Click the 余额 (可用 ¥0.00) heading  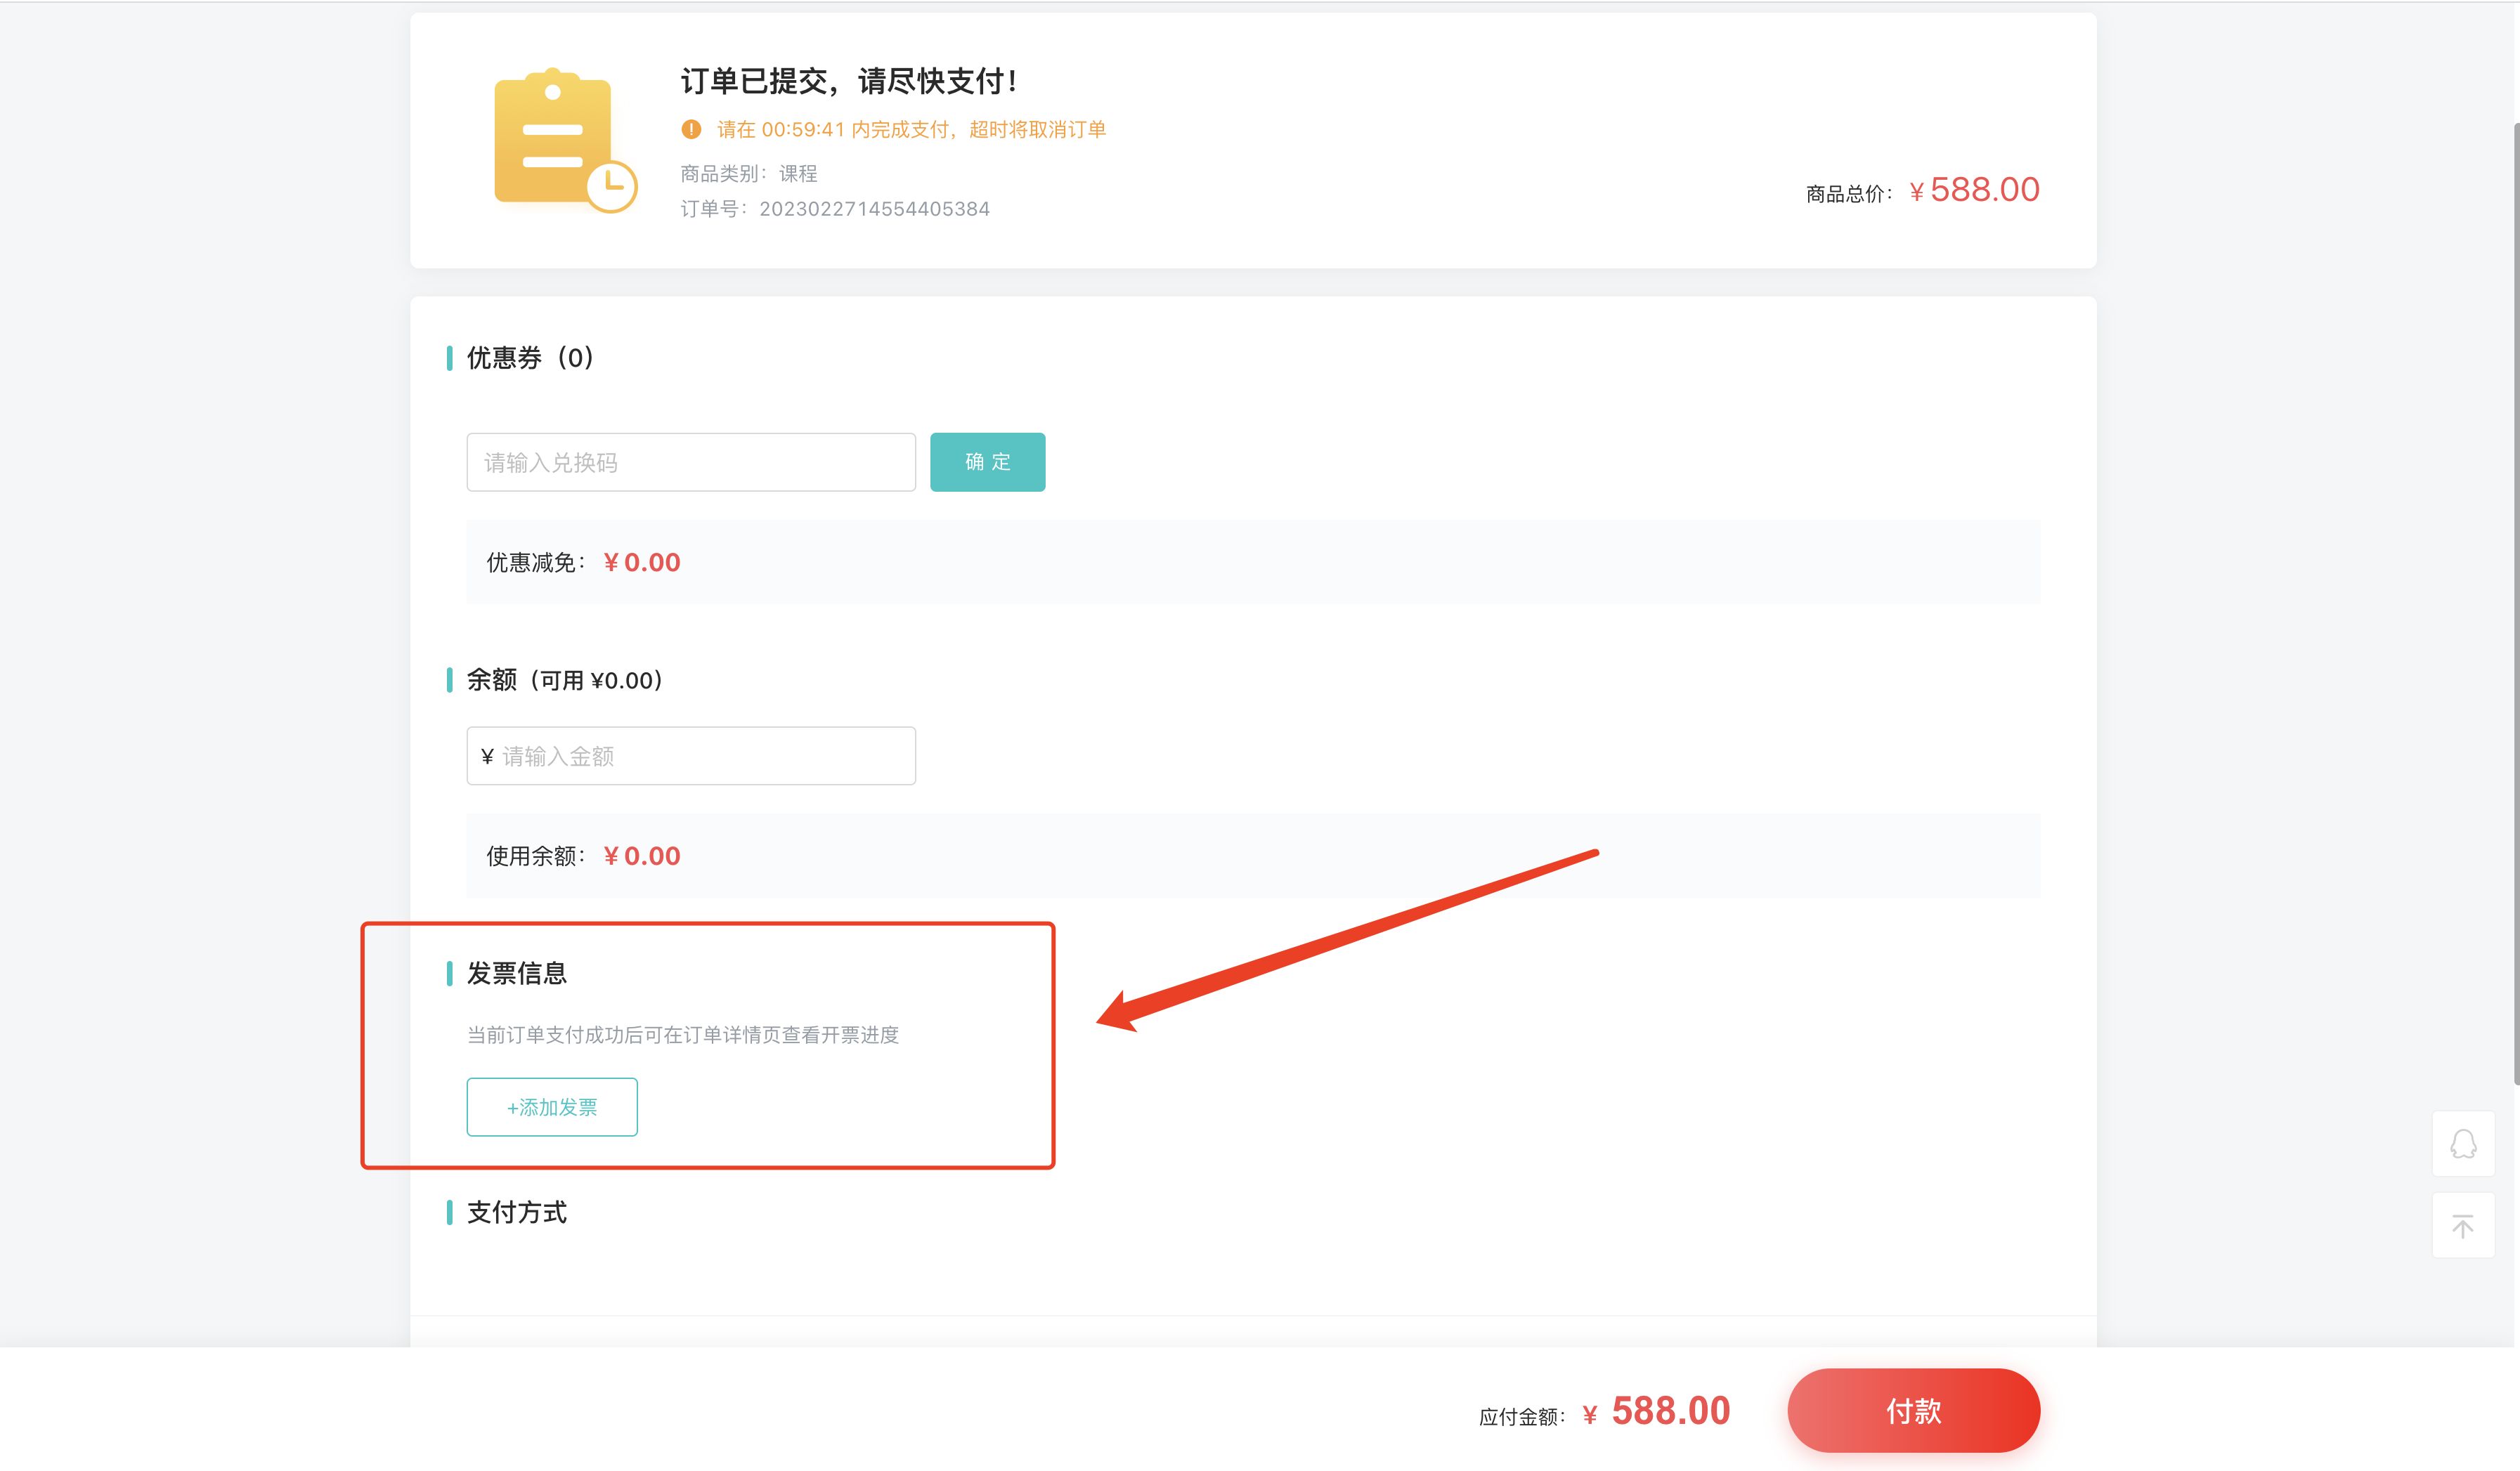[565, 681]
